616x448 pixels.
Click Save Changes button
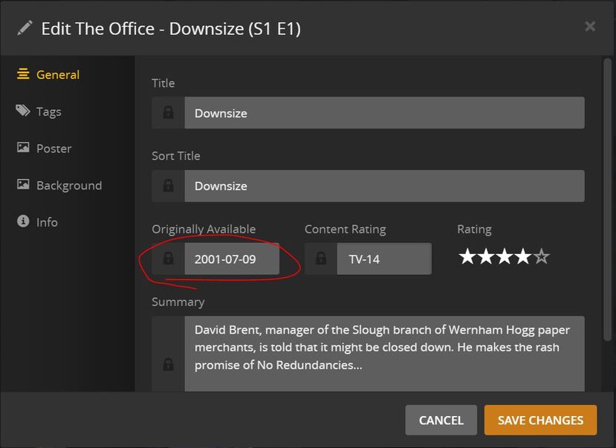[x=540, y=420]
